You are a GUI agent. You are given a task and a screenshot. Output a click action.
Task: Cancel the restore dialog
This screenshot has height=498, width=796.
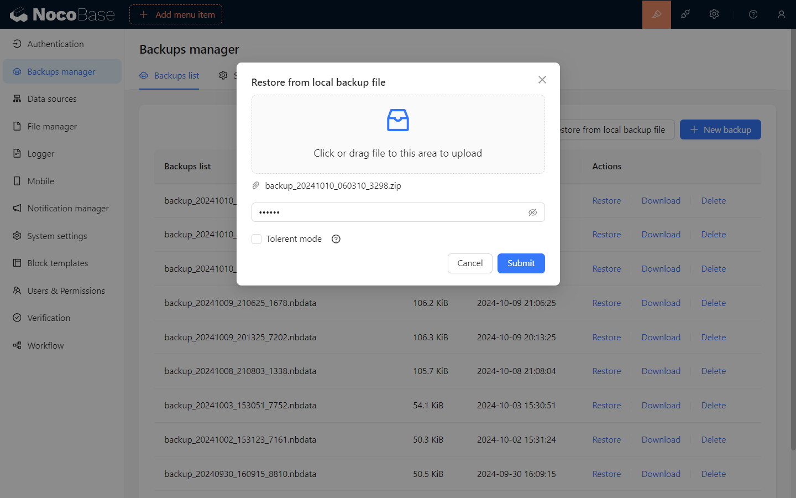470,263
